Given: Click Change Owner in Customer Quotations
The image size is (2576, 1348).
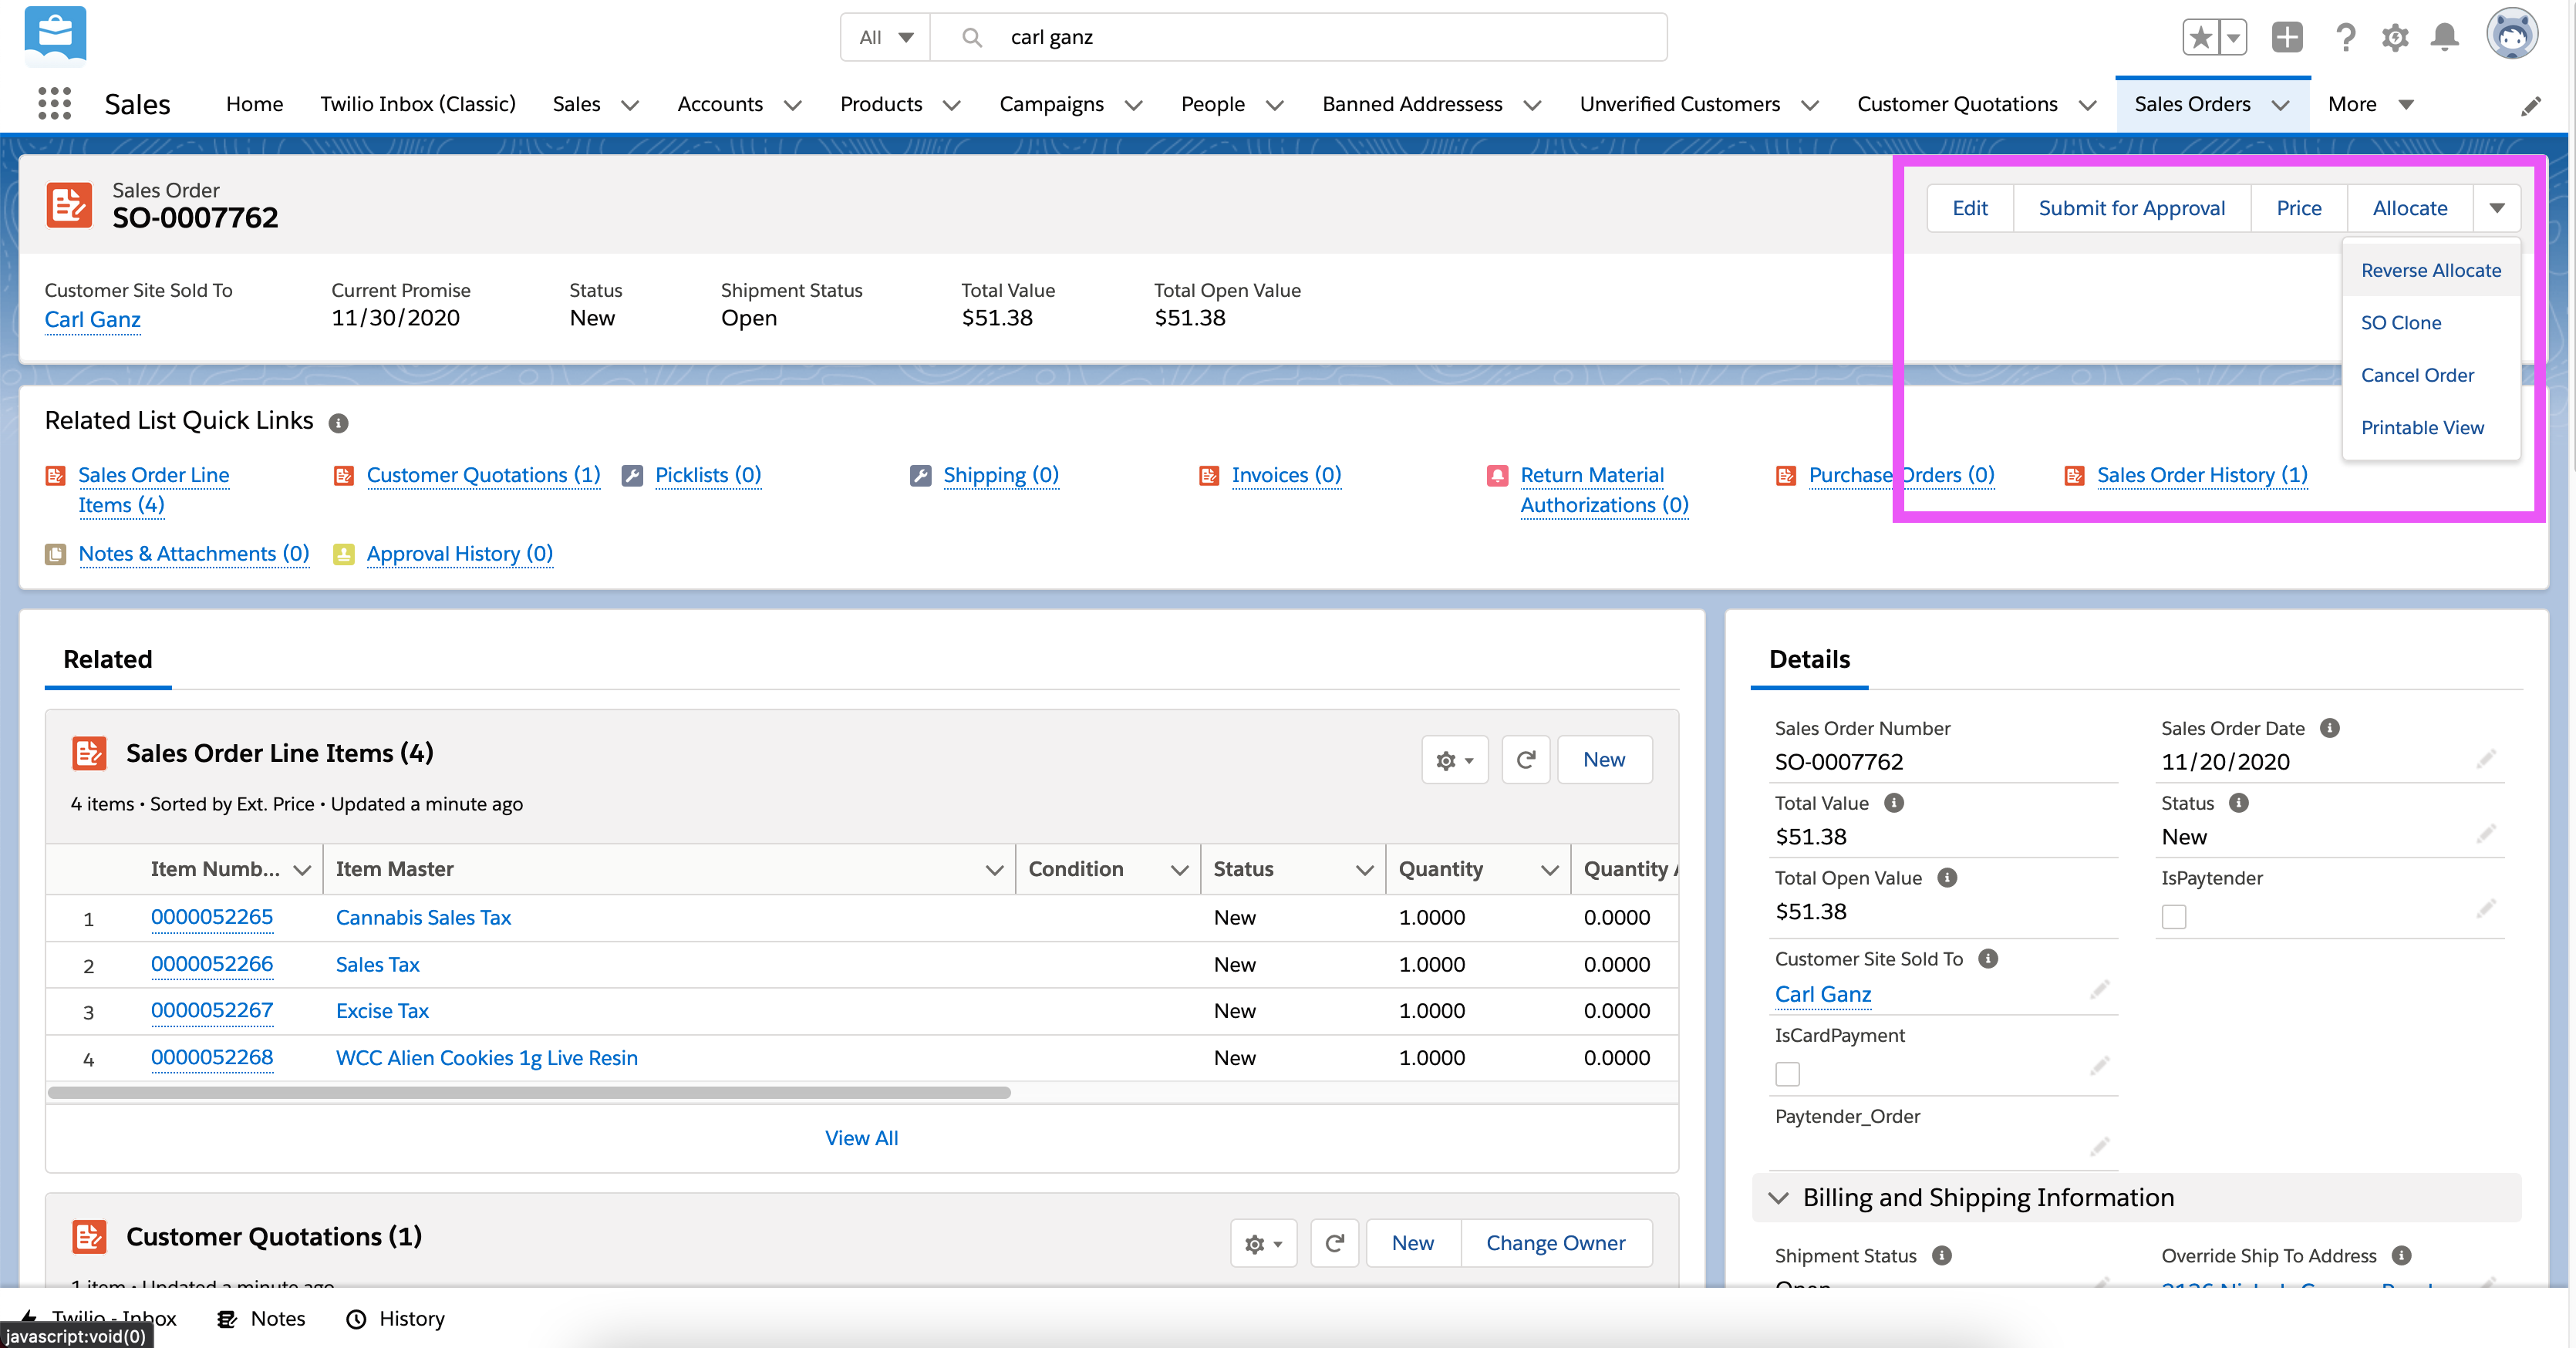Looking at the screenshot, I should 1556,1243.
